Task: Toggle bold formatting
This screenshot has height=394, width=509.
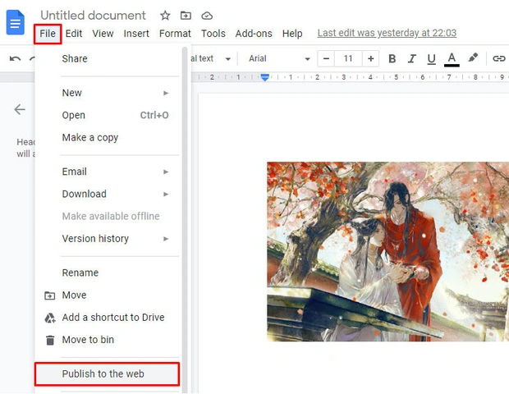Action: tap(392, 59)
